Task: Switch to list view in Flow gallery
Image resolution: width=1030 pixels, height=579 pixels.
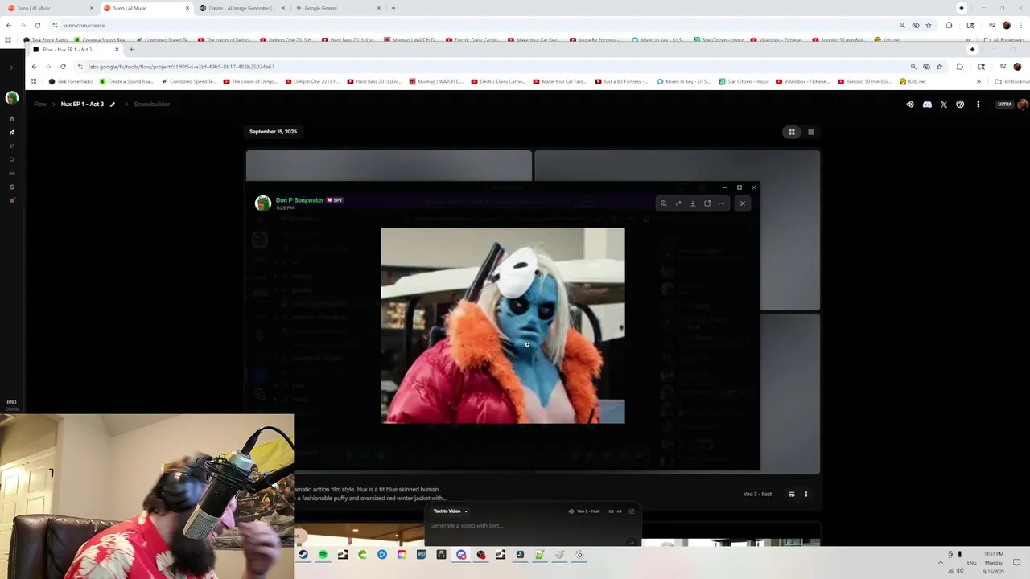Action: tap(811, 132)
